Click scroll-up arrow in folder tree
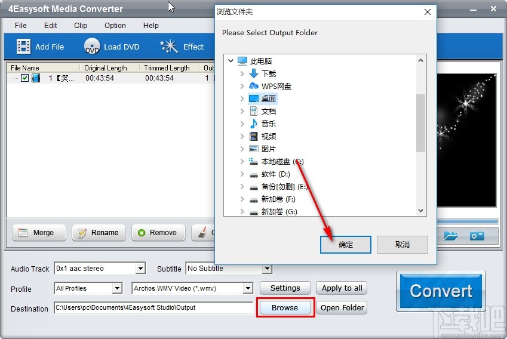Screen dimensions: 507x339 point(420,60)
